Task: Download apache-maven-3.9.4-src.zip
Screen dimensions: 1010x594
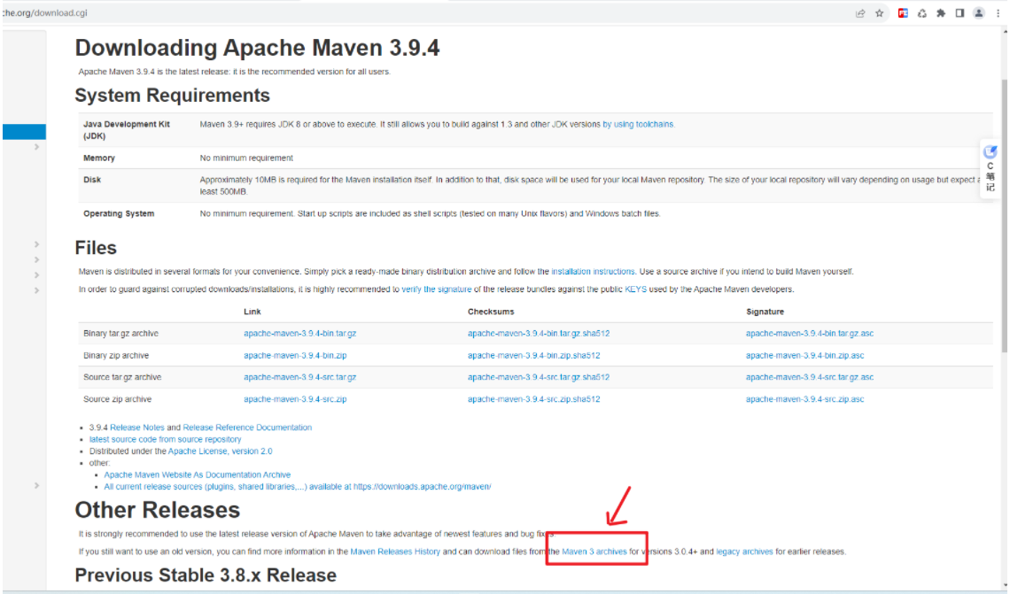Action: (295, 399)
